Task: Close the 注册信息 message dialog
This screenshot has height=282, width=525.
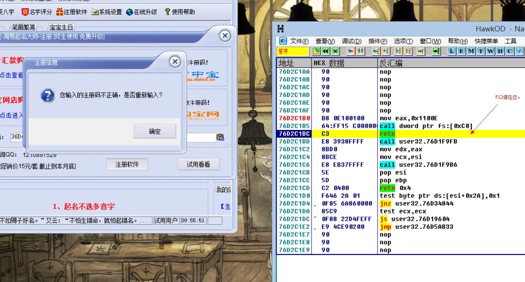Action: pos(175,62)
